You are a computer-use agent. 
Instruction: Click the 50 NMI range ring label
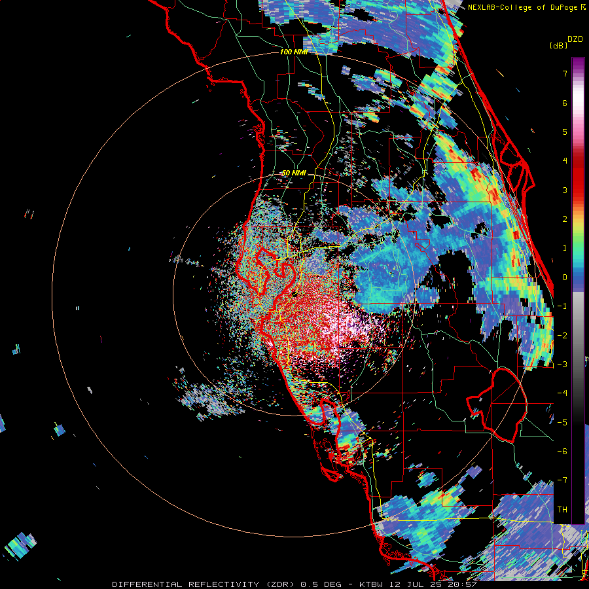[294, 173]
